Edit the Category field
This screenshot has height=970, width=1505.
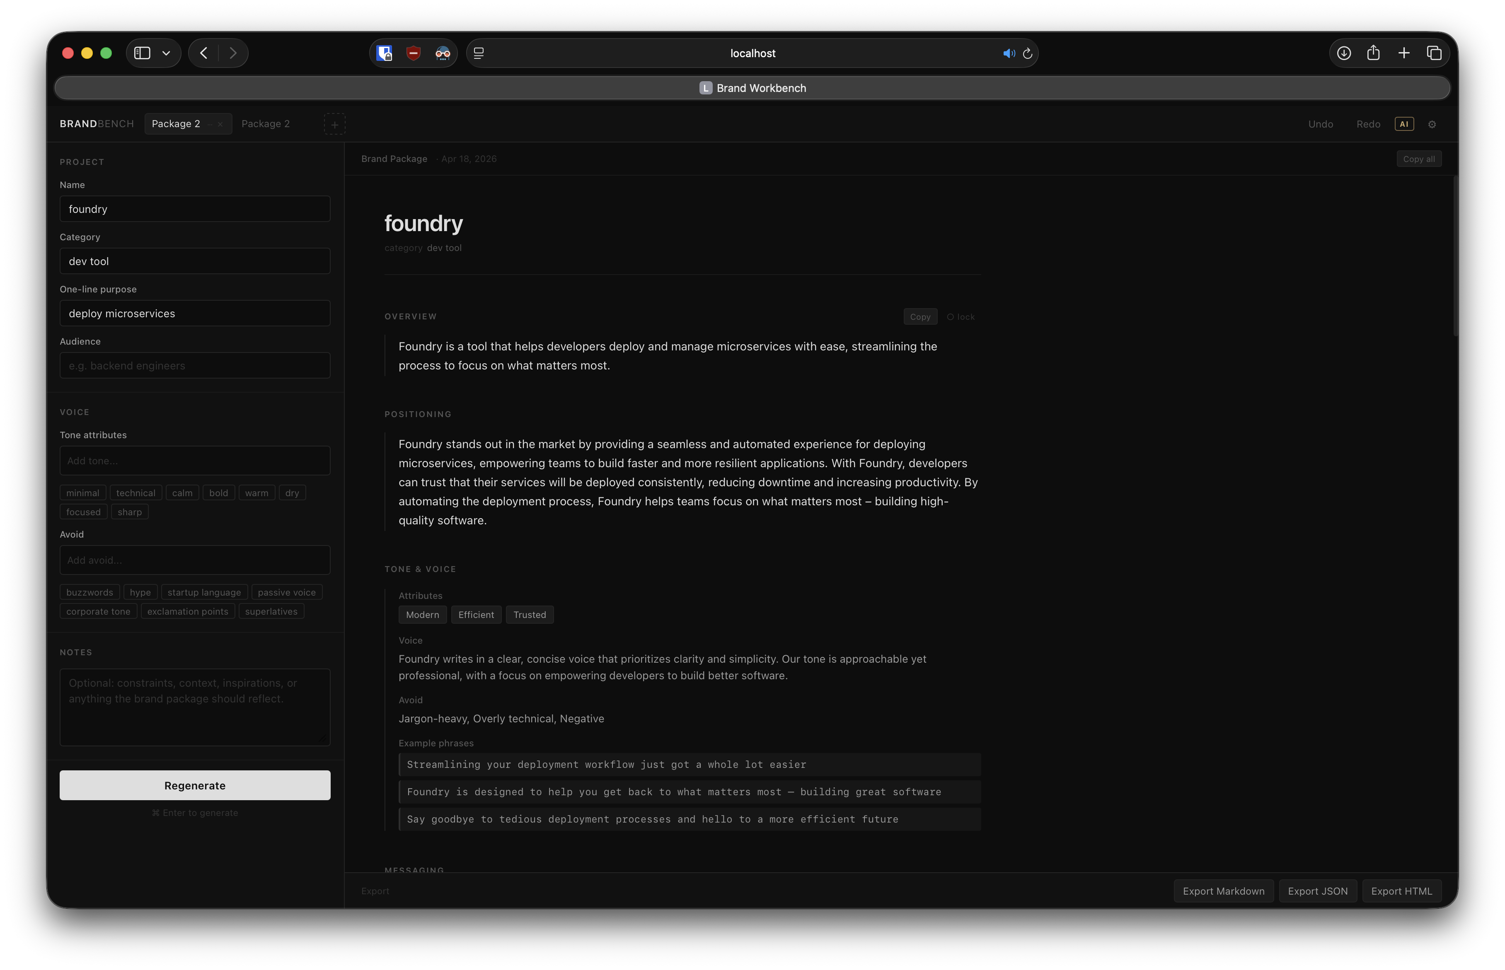[195, 261]
